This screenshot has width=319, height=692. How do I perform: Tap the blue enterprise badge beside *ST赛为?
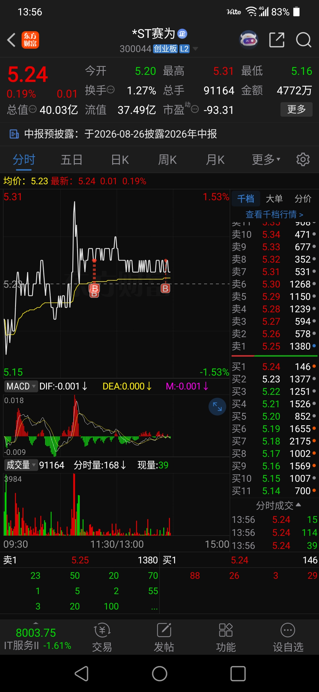pyautogui.click(x=182, y=34)
